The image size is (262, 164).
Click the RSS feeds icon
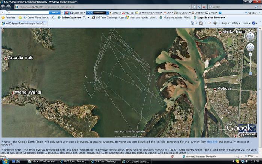201,23
